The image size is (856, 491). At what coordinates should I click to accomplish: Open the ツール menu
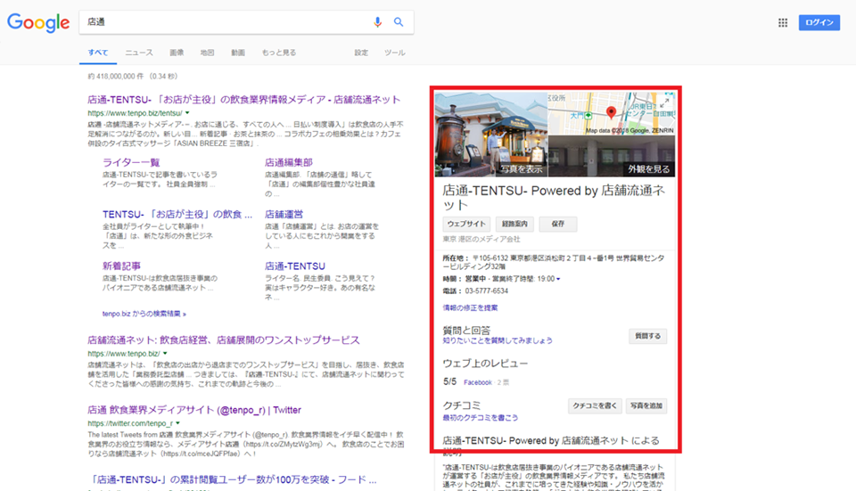coord(395,53)
